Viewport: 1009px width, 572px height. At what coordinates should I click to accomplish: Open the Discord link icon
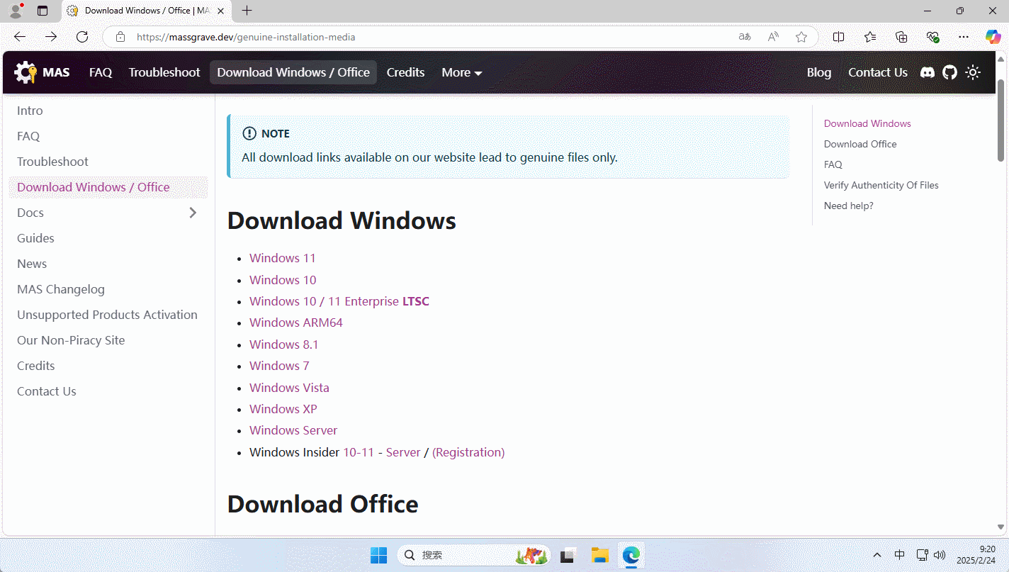coord(927,72)
